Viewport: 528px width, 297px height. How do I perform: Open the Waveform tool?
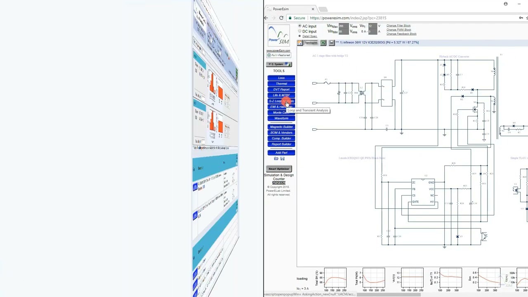281,118
